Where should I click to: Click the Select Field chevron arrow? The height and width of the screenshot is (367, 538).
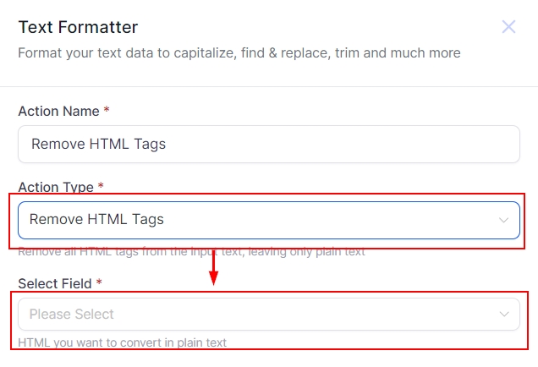pos(504,315)
